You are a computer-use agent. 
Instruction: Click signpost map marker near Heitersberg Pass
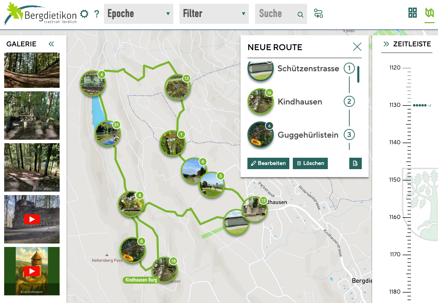point(133,250)
